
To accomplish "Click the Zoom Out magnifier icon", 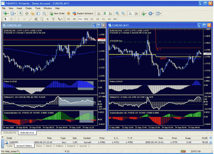I will [x=123, y=13].
